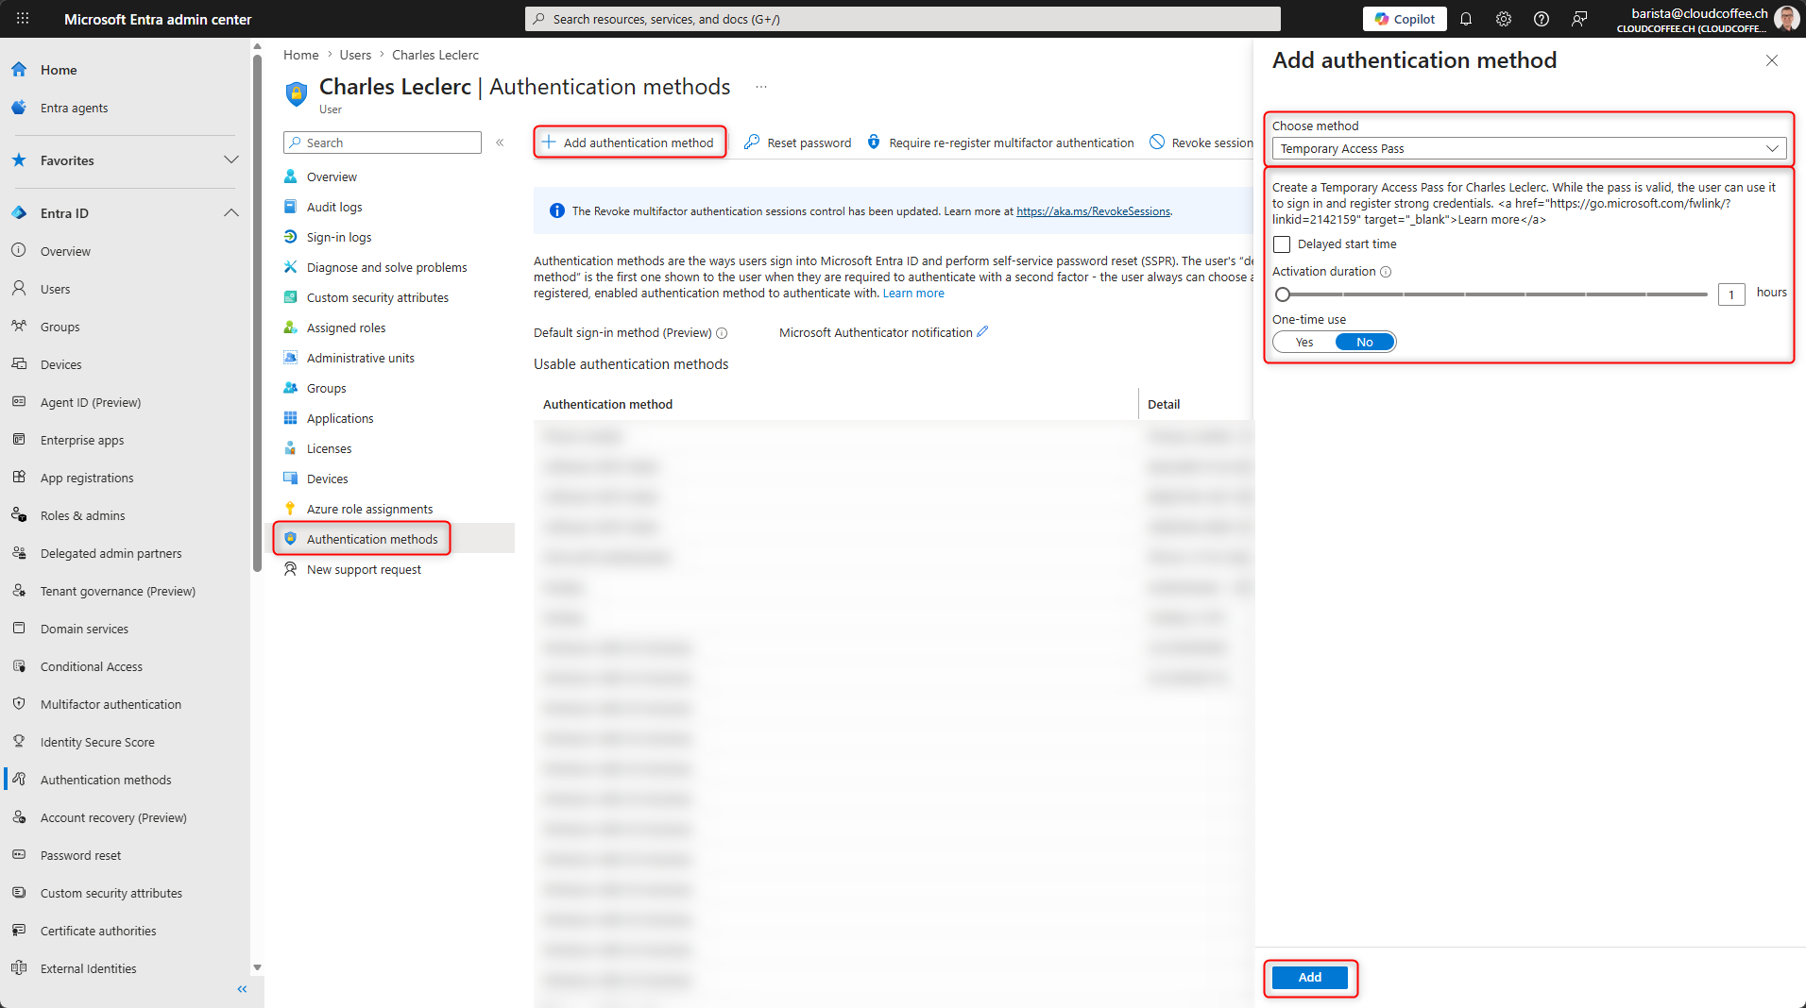Click the notifications bell icon
This screenshot has height=1008, width=1806.
coord(1466,19)
